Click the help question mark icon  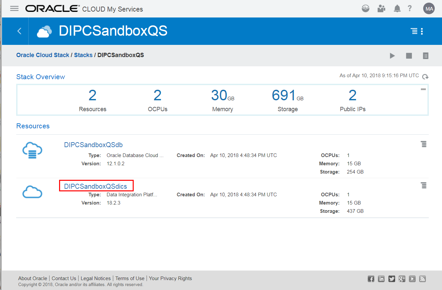click(x=410, y=8)
